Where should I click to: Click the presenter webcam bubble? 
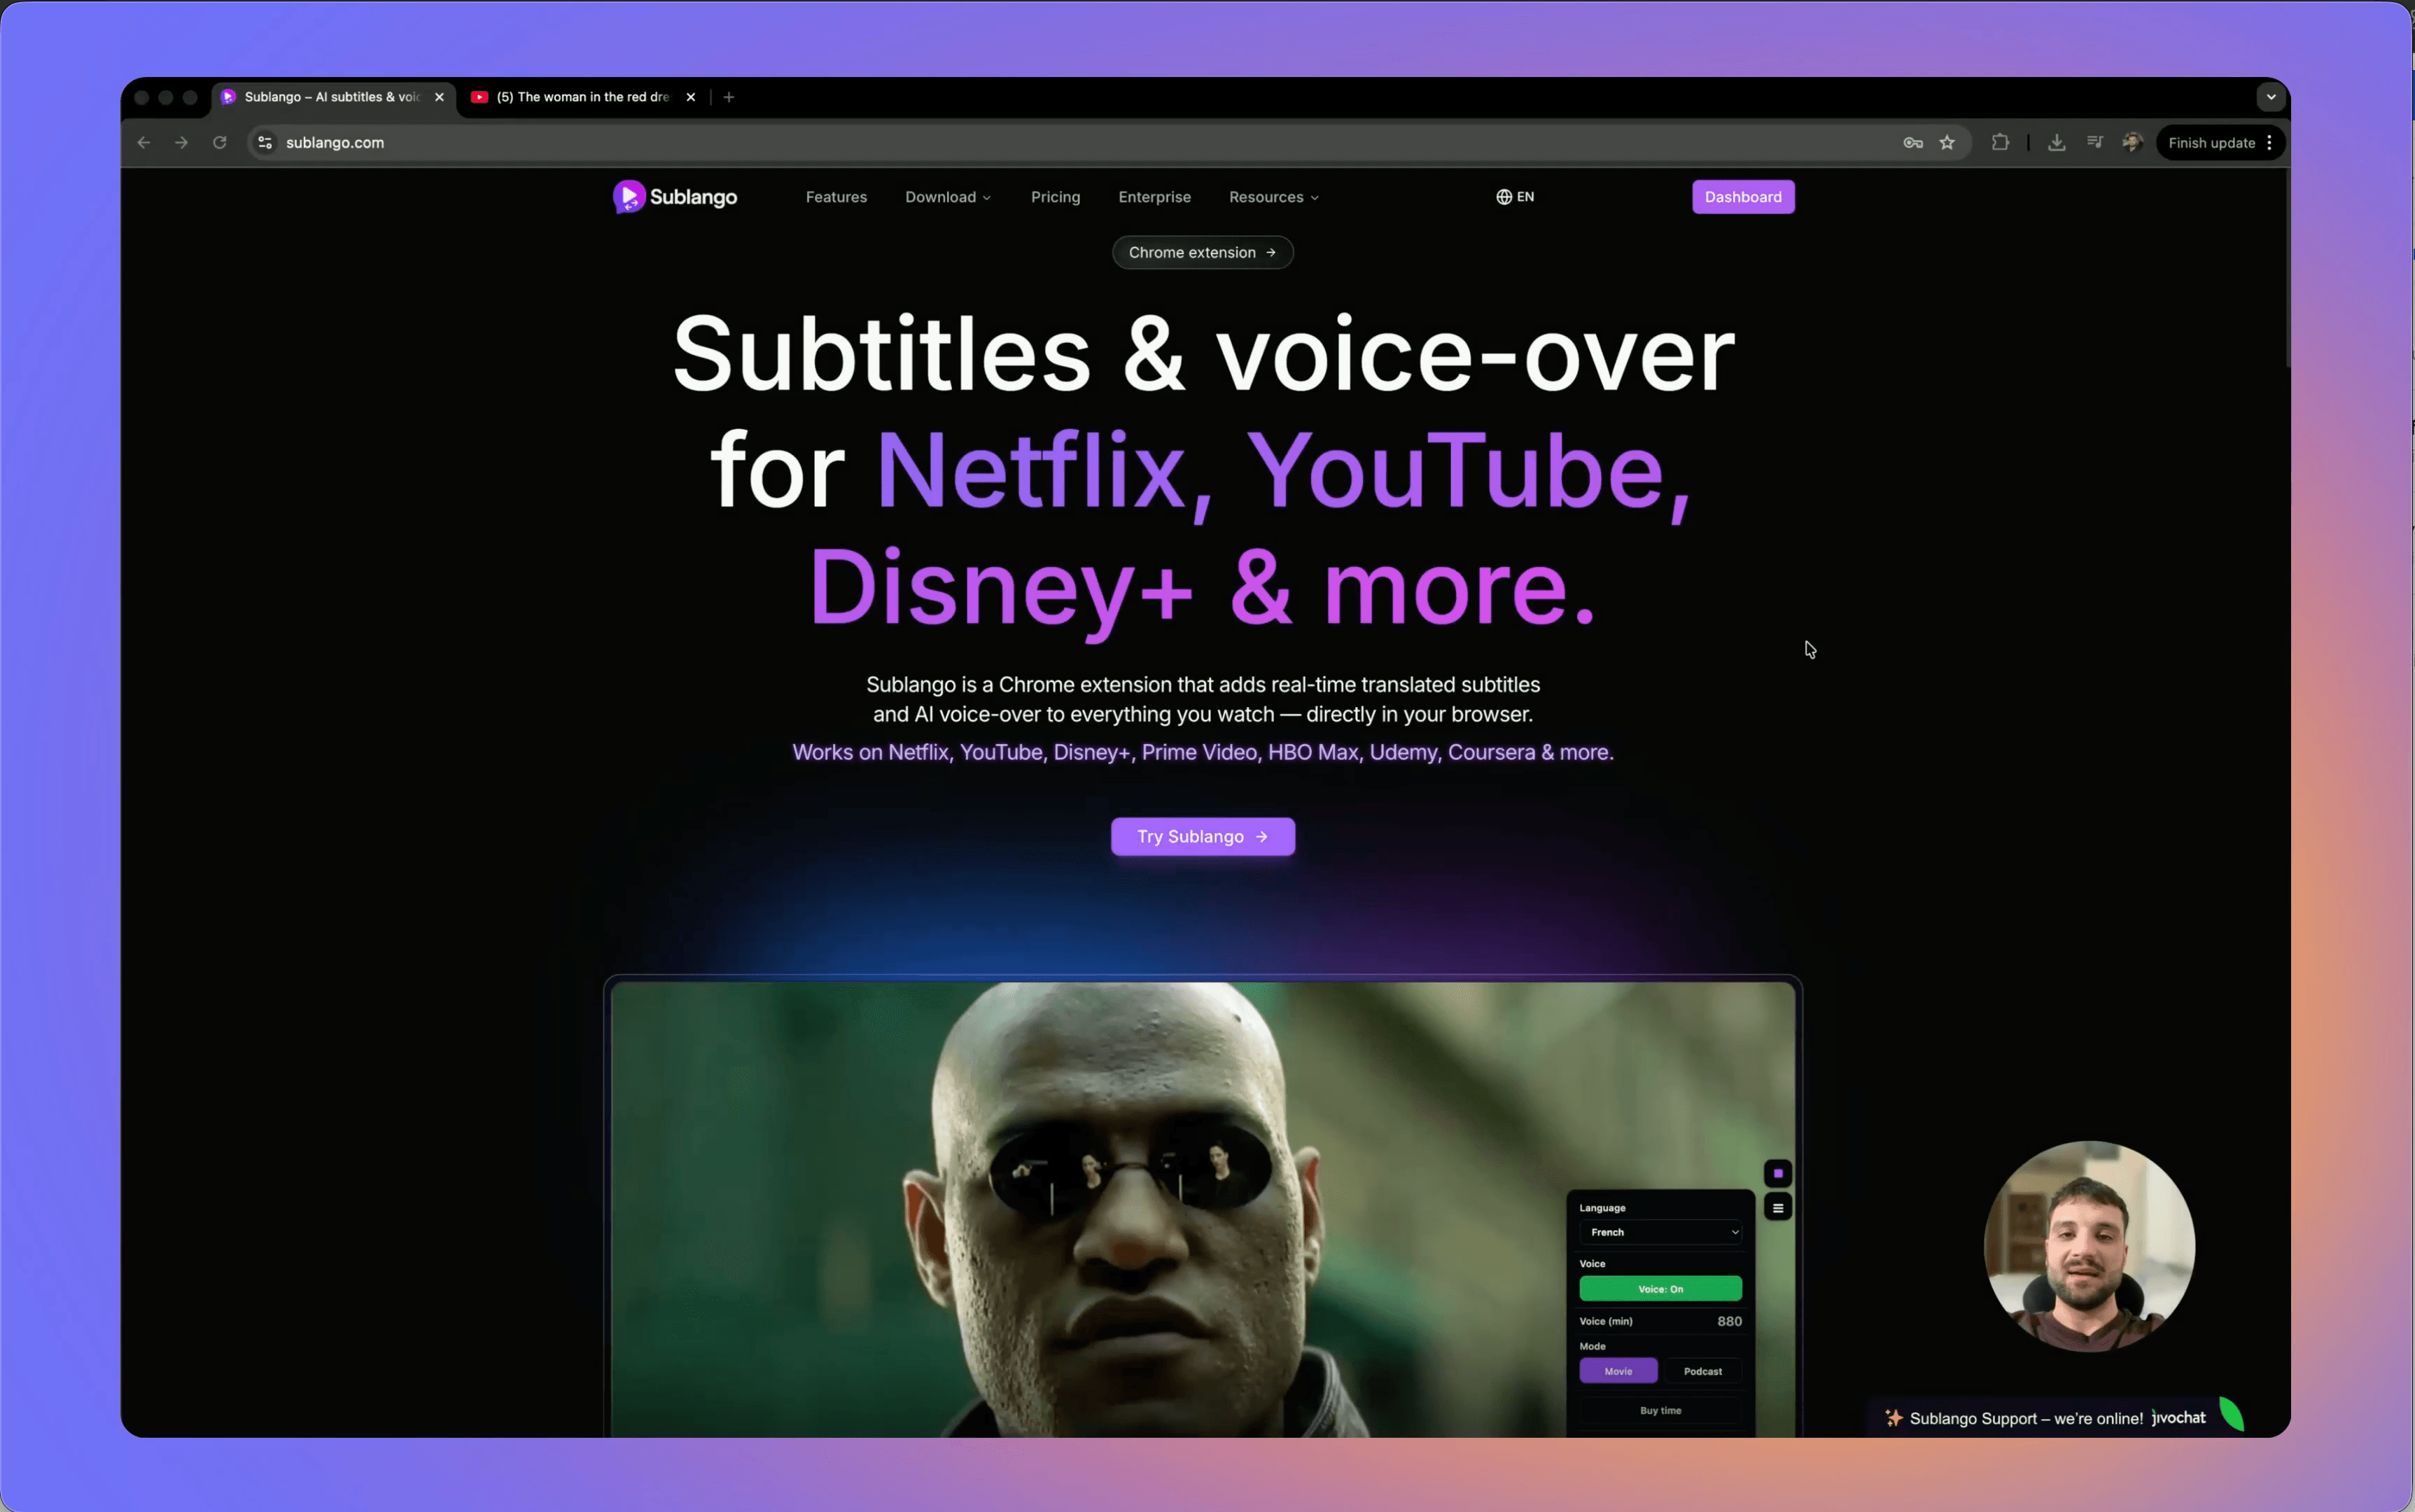(x=2088, y=1246)
